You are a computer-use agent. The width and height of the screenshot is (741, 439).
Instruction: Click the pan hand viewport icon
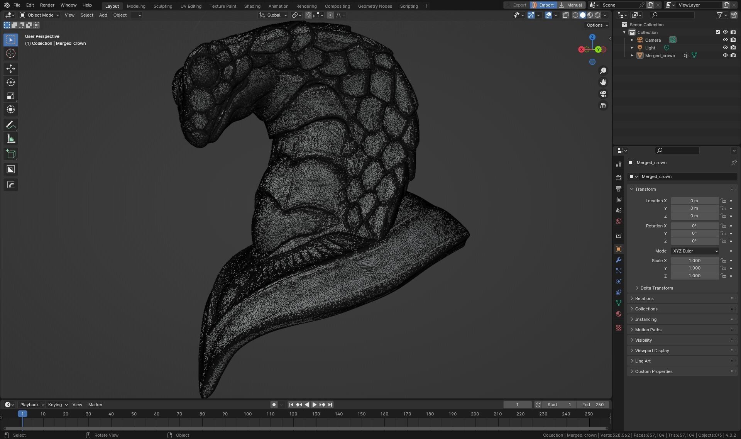pos(603,82)
